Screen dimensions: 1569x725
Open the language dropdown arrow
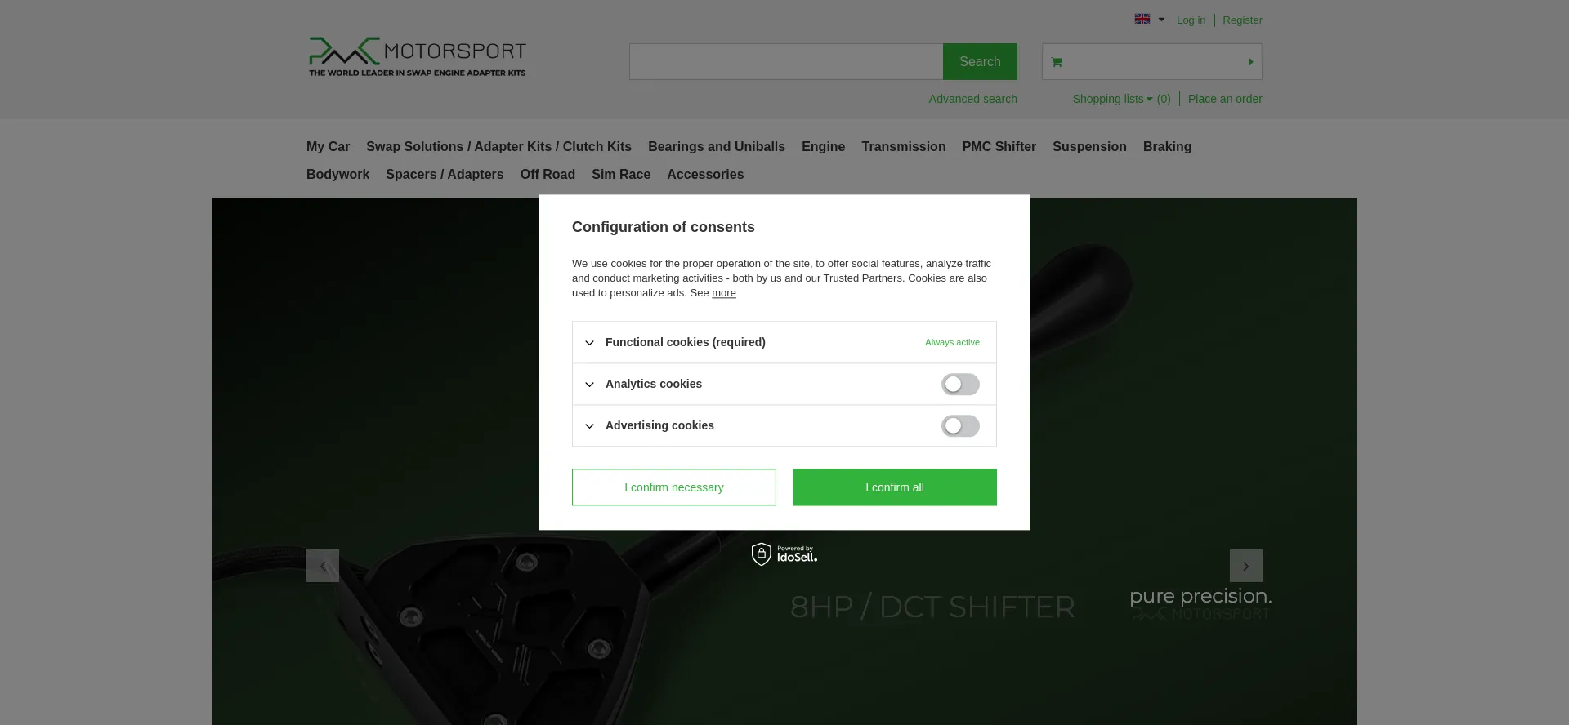[x=1161, y=20]
